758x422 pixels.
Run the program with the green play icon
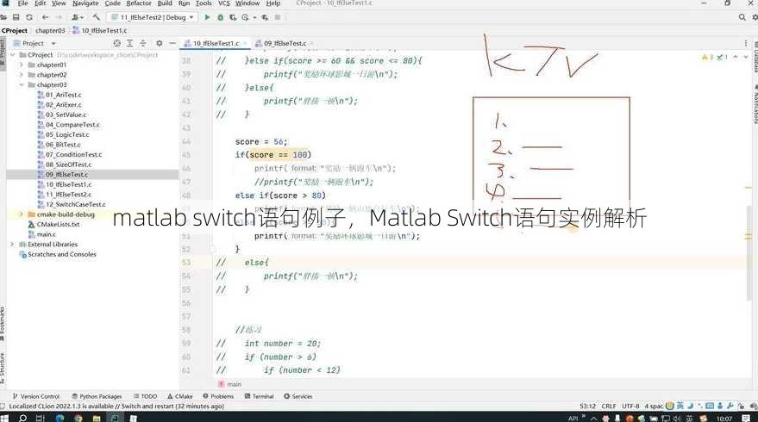(207, 17)
